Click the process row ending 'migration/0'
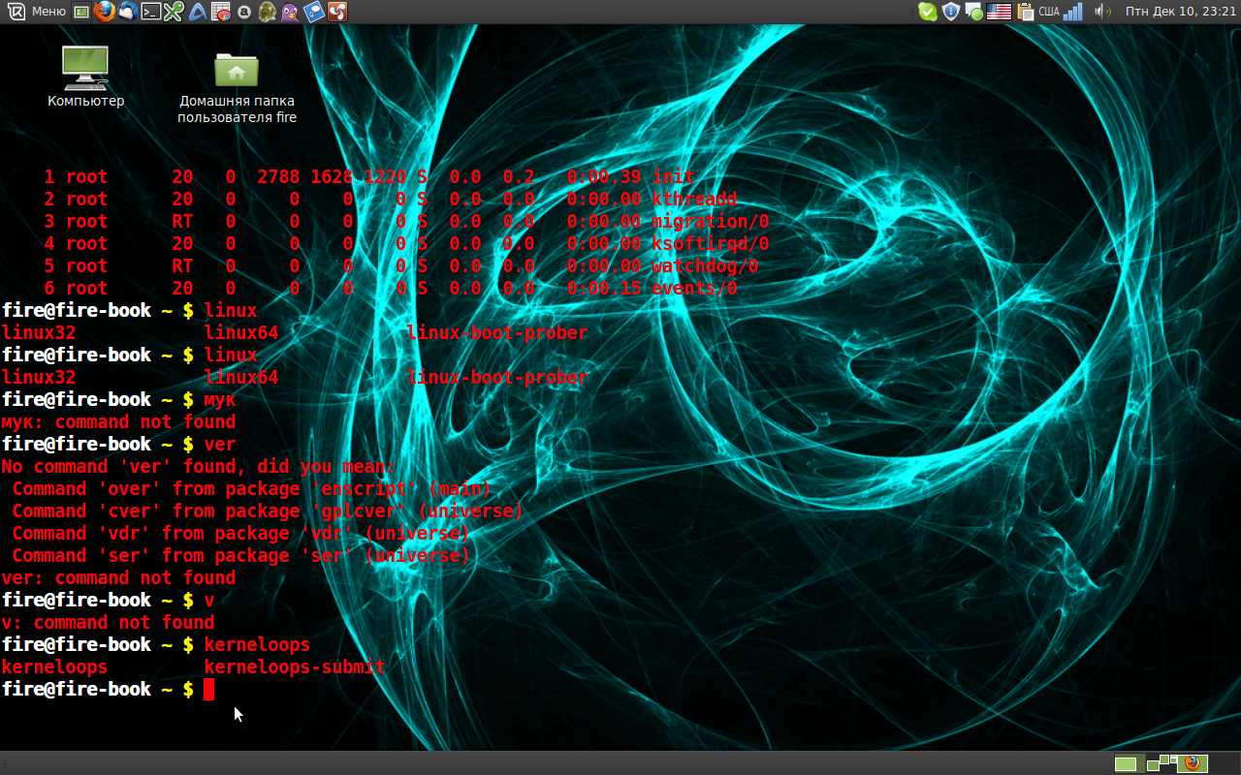This screenshot has width=1241, height=775. click(x=406, y=221)
